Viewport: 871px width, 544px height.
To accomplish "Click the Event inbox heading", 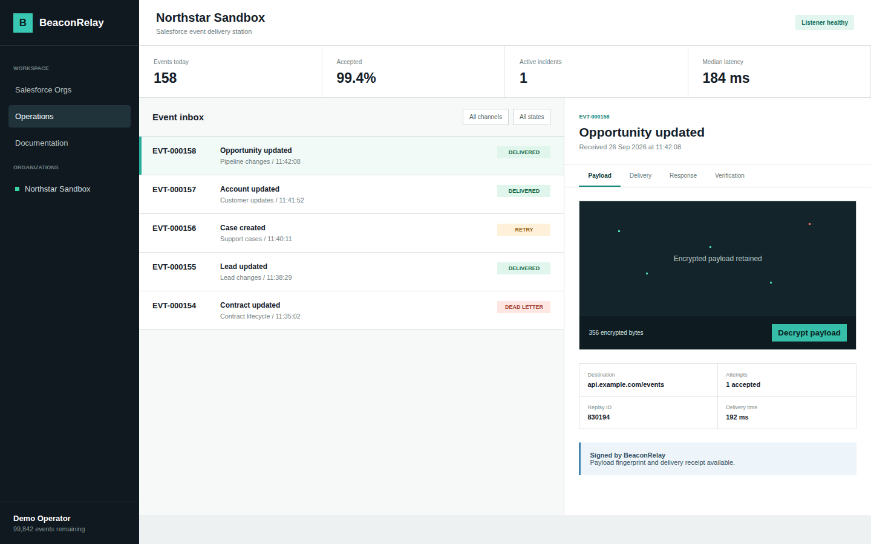I will tap(178, 117).
